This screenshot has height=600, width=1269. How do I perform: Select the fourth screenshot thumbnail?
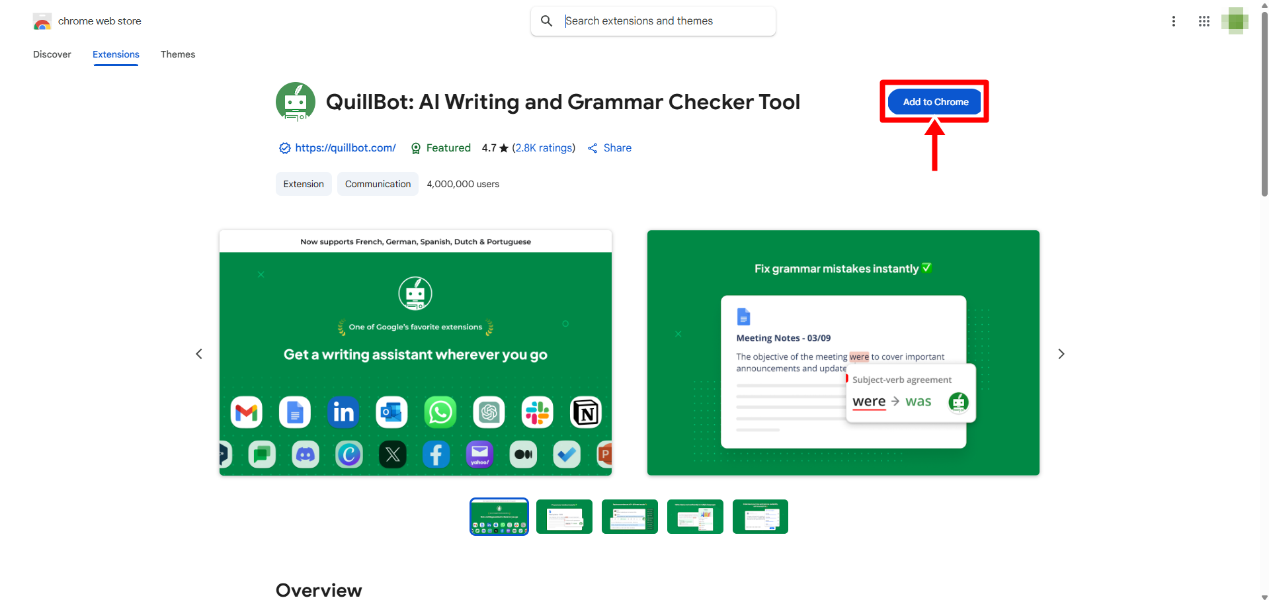pyautogui.click(x=695, y=517)
